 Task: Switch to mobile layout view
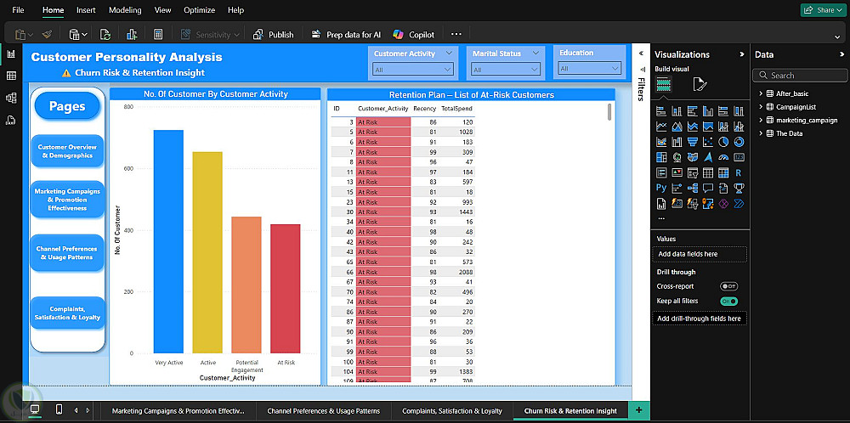pos(59,409)
